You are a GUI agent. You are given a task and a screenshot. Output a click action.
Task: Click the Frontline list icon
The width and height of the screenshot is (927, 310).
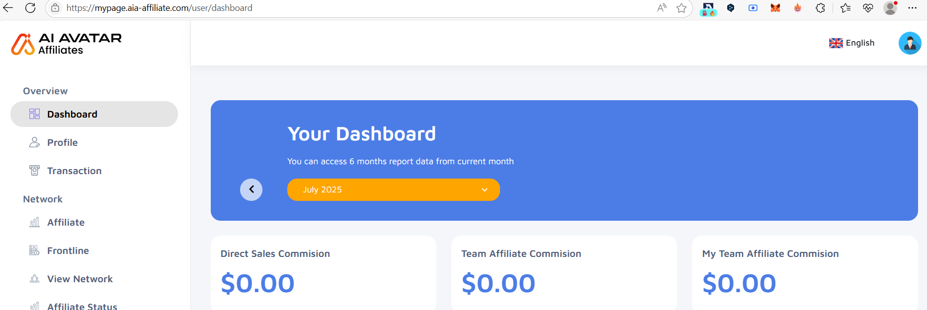[34, 250]
